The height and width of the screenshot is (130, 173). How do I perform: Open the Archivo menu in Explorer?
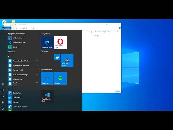click(x=8, y=28)
